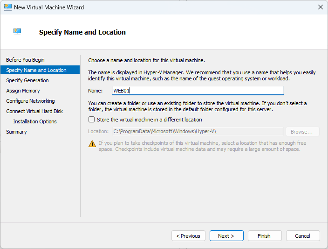Viewport: 328px width, 249px height.
Task: Open the Specify Generation step
Action: click(x=27, y=80)
